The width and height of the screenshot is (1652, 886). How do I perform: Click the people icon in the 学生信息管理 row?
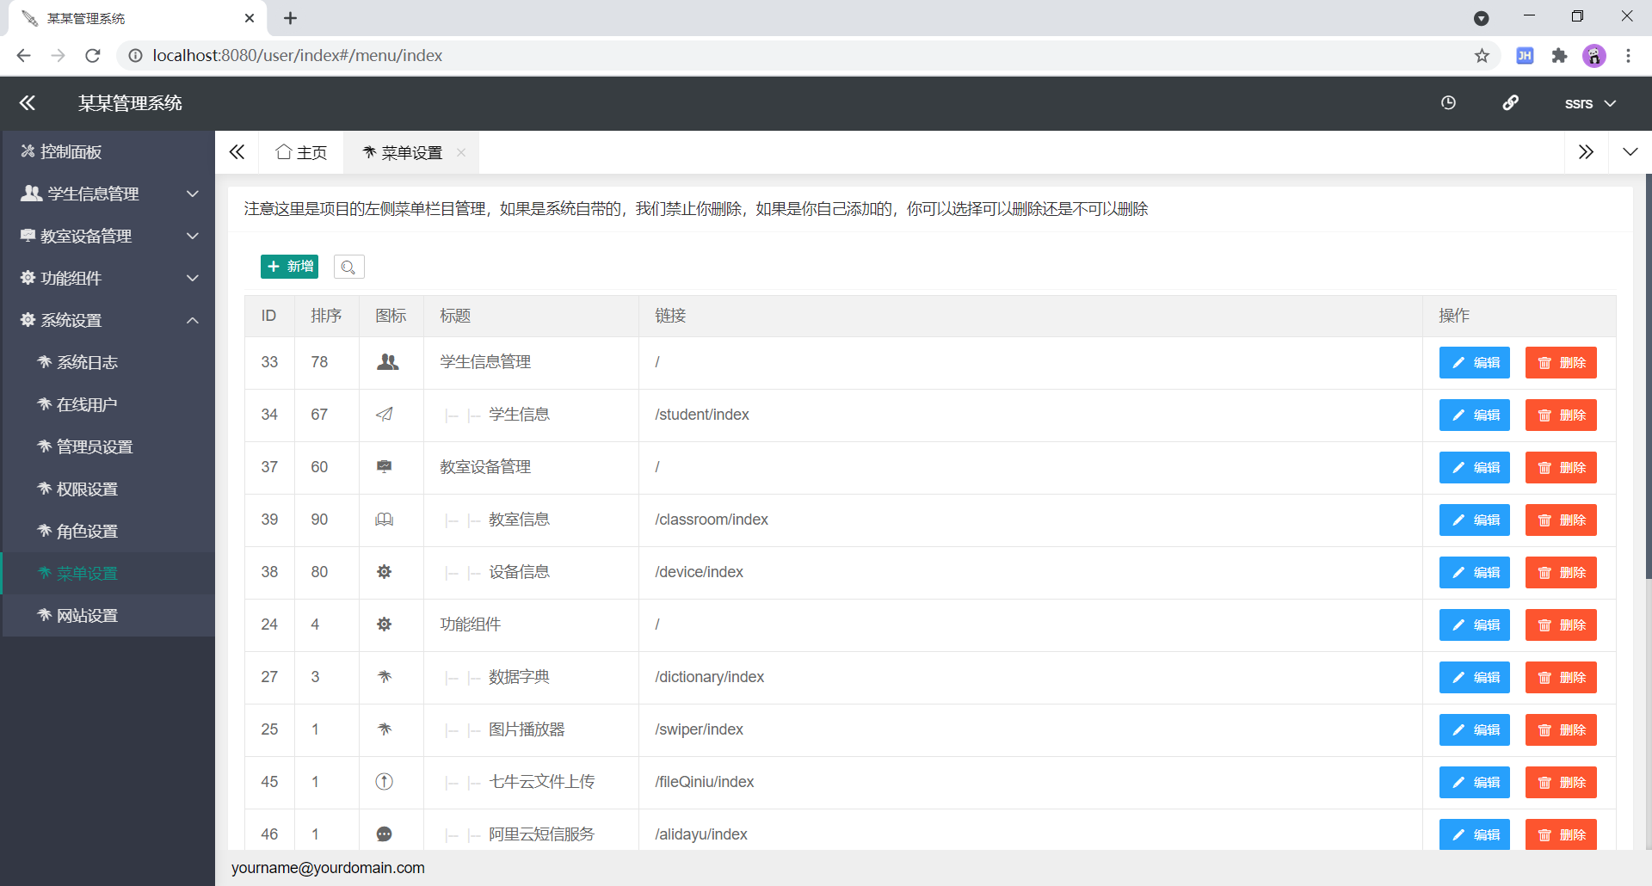(387, 362)
